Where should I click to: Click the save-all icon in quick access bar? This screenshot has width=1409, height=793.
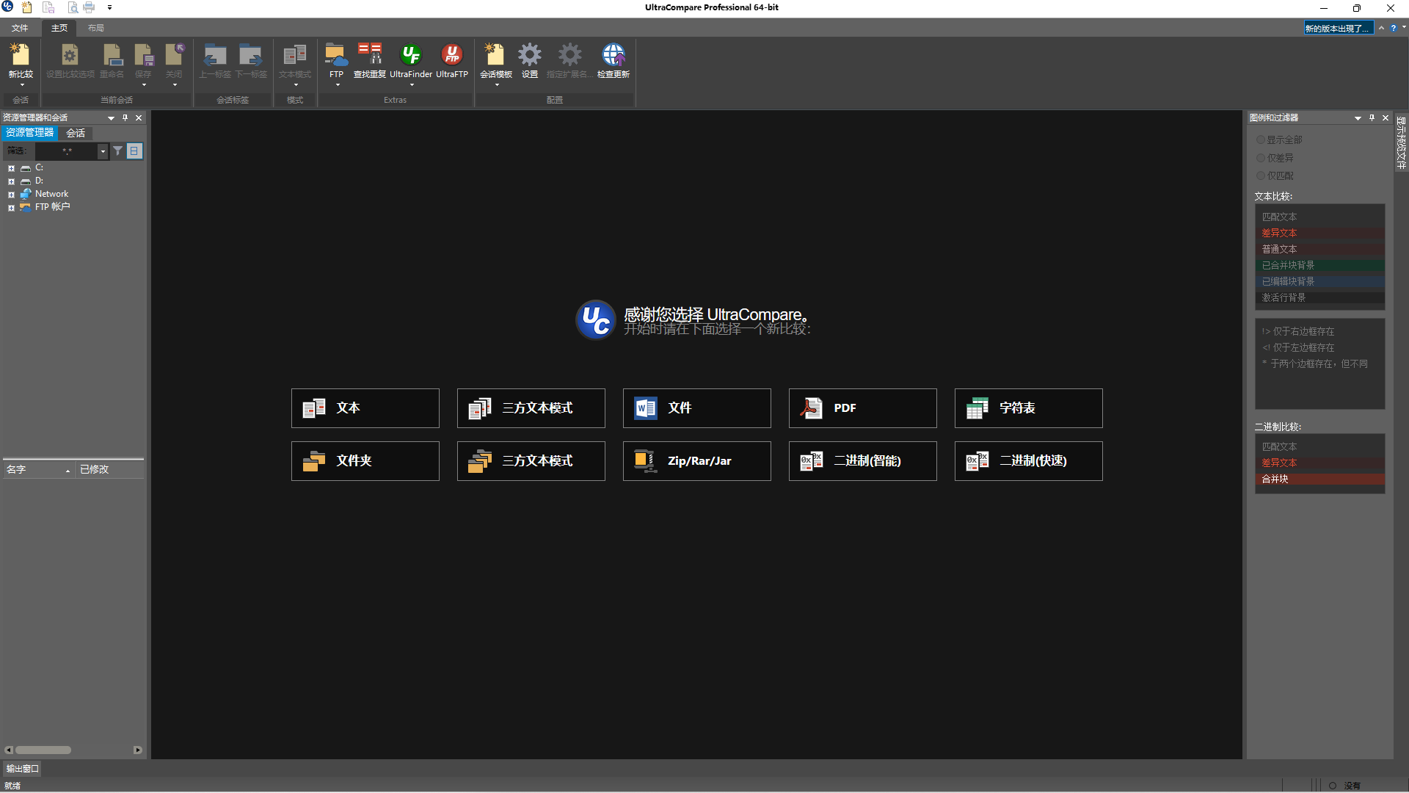click(x=48, y=7)
